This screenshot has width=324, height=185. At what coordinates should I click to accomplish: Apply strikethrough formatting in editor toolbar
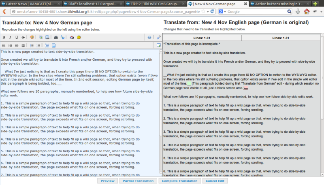23,37
